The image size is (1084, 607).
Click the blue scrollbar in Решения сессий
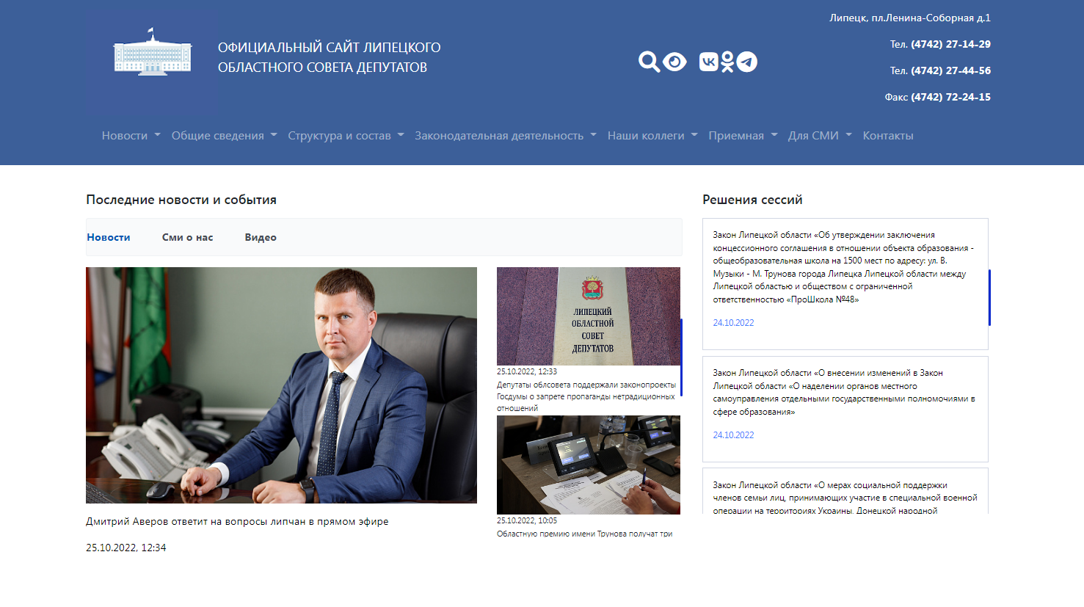989,297
